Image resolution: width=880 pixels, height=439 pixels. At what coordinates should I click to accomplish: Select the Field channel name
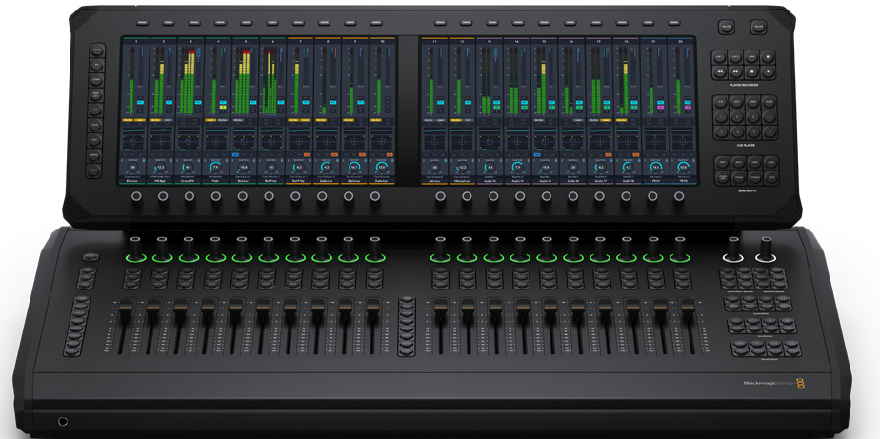click(x=216, y=181)
